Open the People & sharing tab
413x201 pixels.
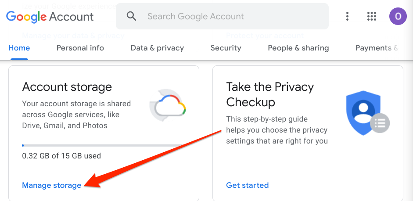tap(298, 48)
